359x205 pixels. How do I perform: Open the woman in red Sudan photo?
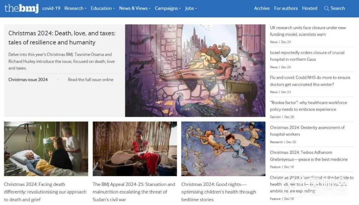tap(135, 149)
